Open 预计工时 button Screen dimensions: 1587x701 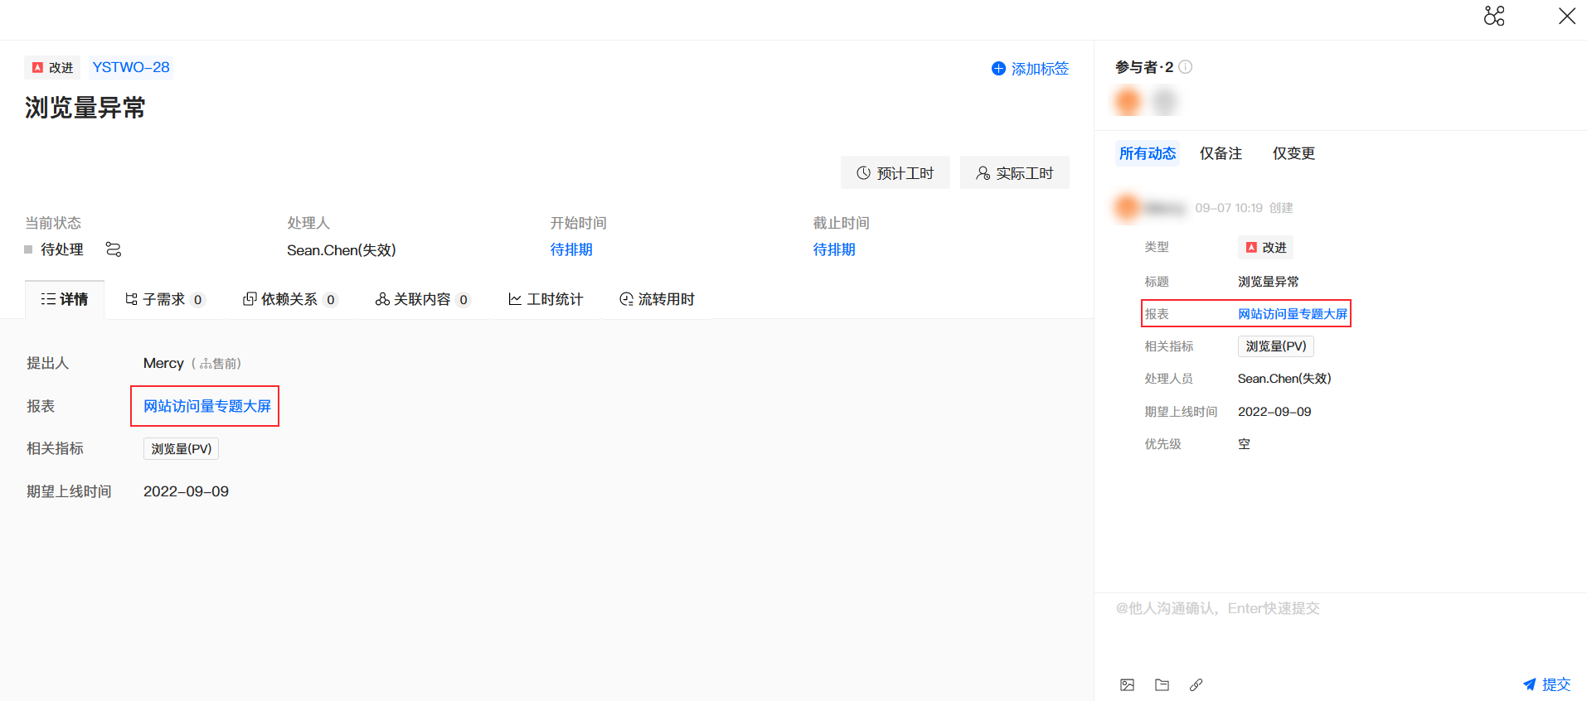(895, 172)
